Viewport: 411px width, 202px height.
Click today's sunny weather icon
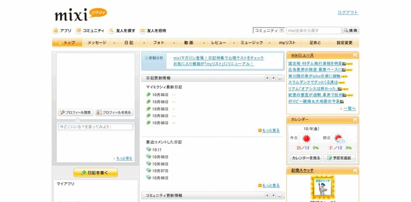(x=306, y=138)
